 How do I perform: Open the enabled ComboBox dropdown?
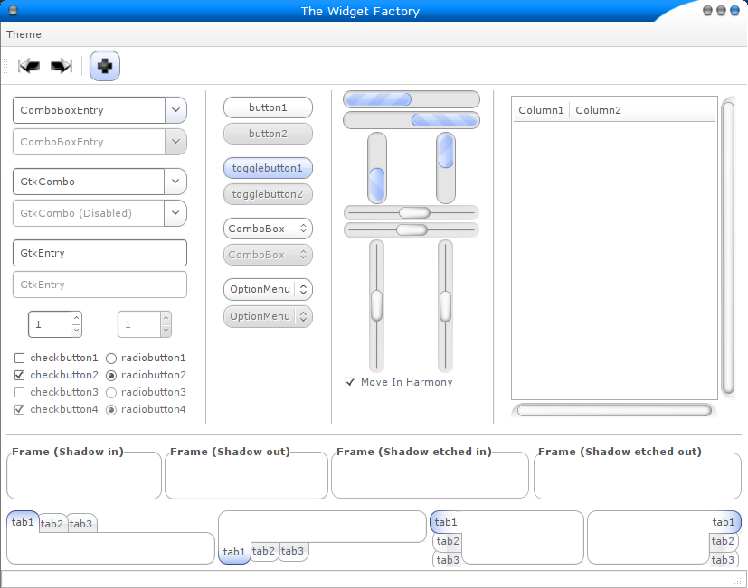tap(268, 229)
